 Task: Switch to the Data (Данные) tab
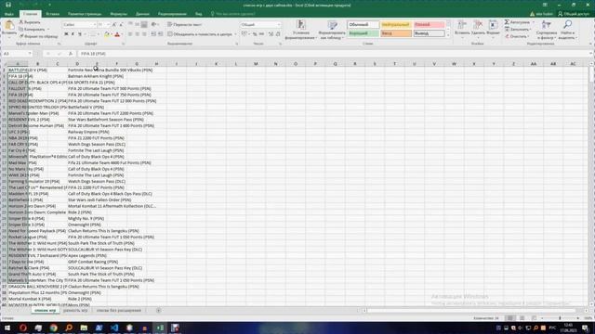(142, 14)
